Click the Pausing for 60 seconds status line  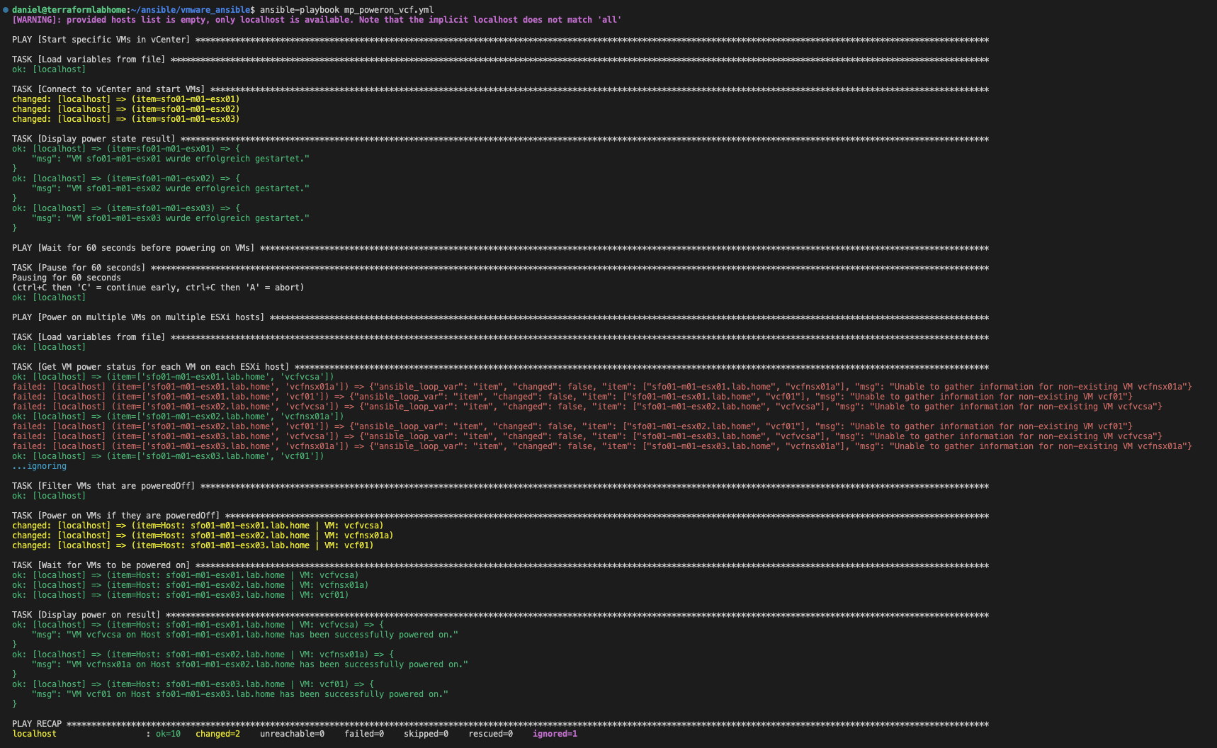pyautogui.click(x=67, y=277)
